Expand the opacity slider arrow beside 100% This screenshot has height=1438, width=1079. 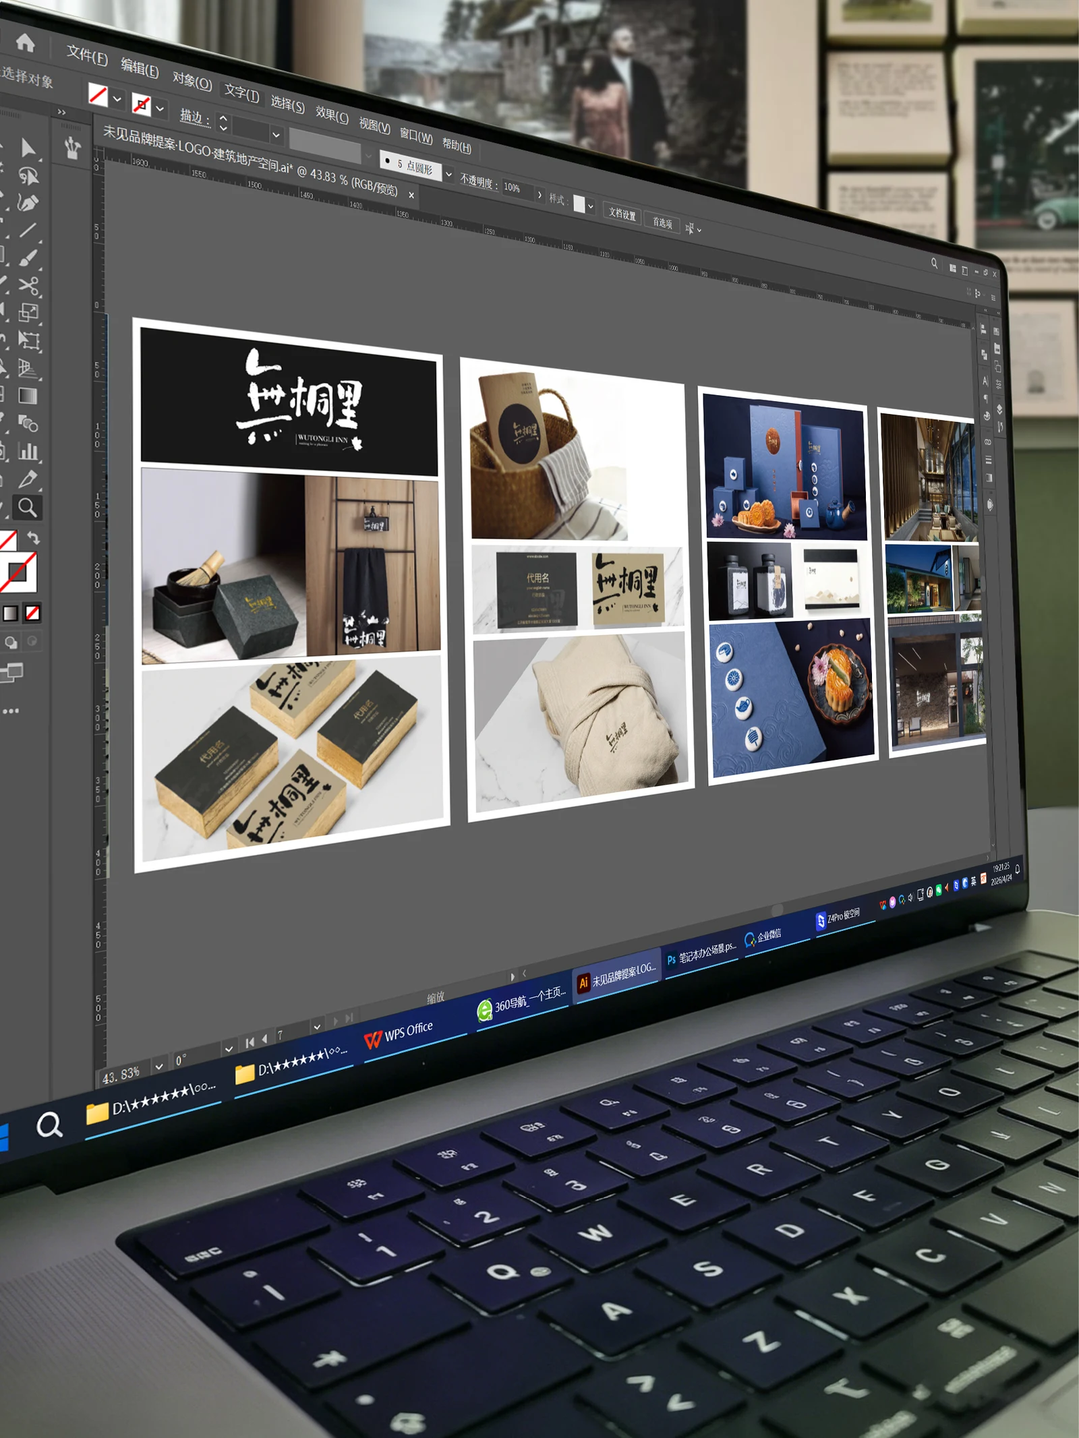[x=539, y=195]
